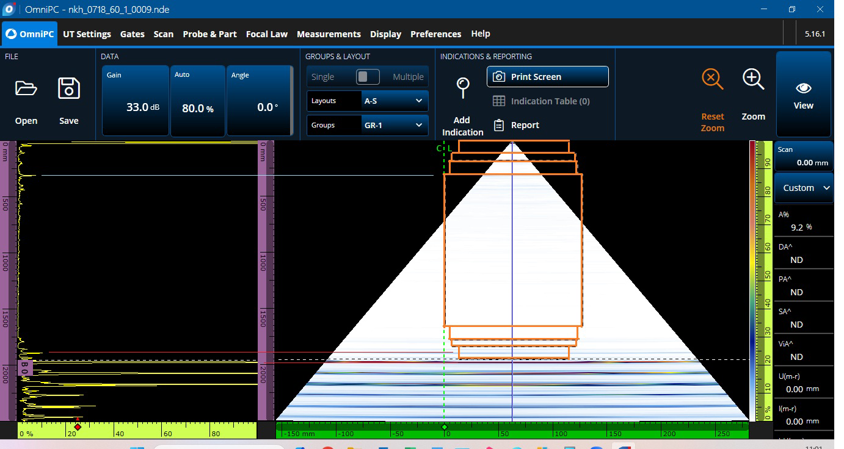Expand the Layouts A-S dropdown
Image resolution: width=844 pixels, height=449 pixels.
(393, 101)
